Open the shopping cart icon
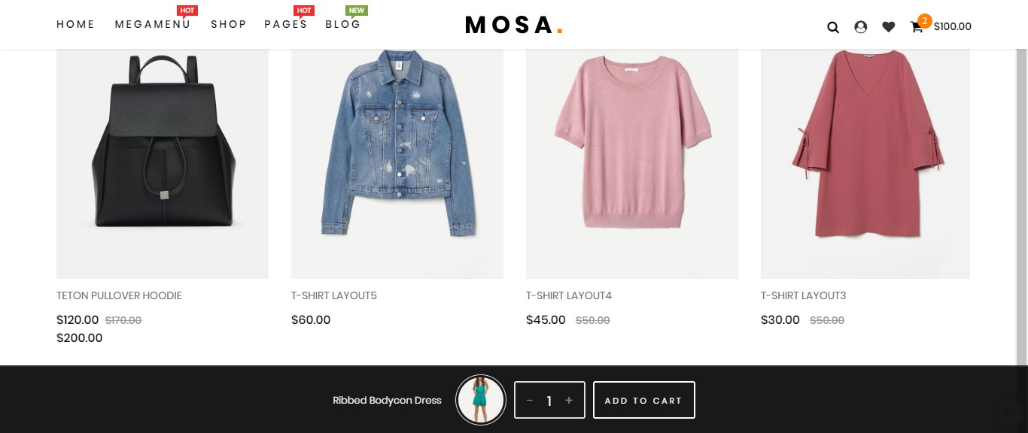 (917, 27)
